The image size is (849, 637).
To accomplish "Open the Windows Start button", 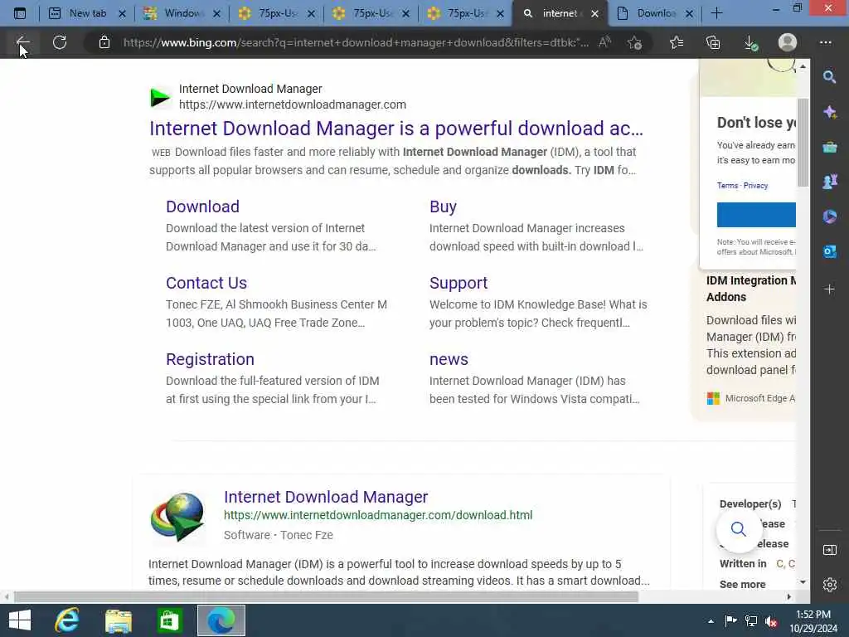I will (x=20, y=620).
